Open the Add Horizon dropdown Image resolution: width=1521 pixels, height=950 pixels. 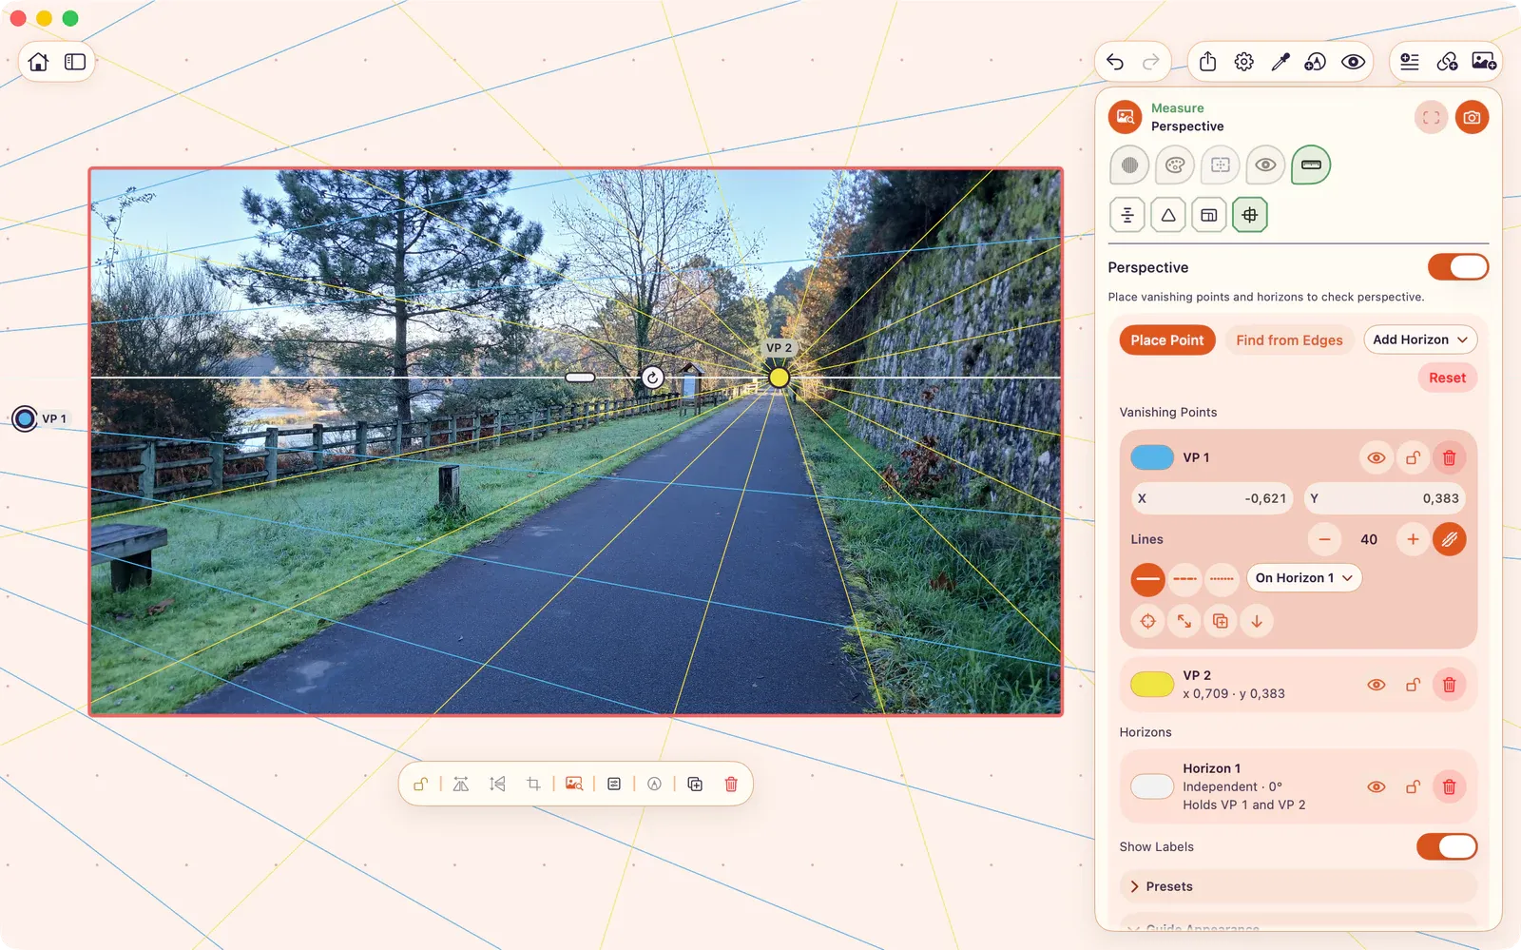click(1420, 339)
